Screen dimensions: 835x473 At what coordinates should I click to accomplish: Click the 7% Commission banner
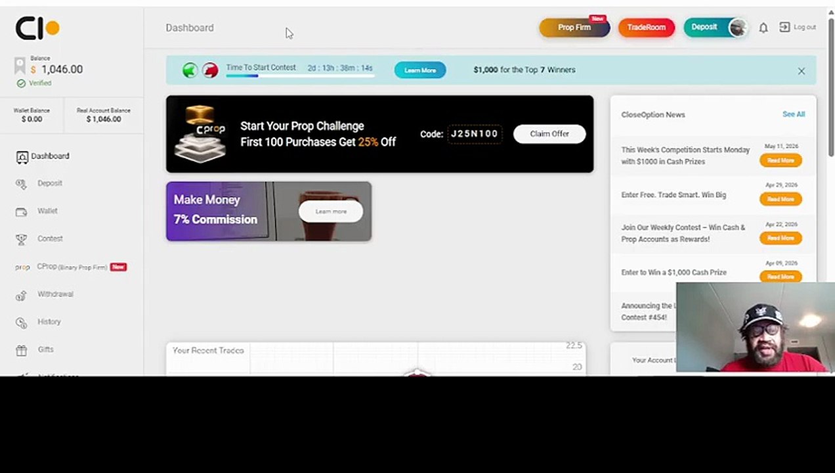(268, 211)
